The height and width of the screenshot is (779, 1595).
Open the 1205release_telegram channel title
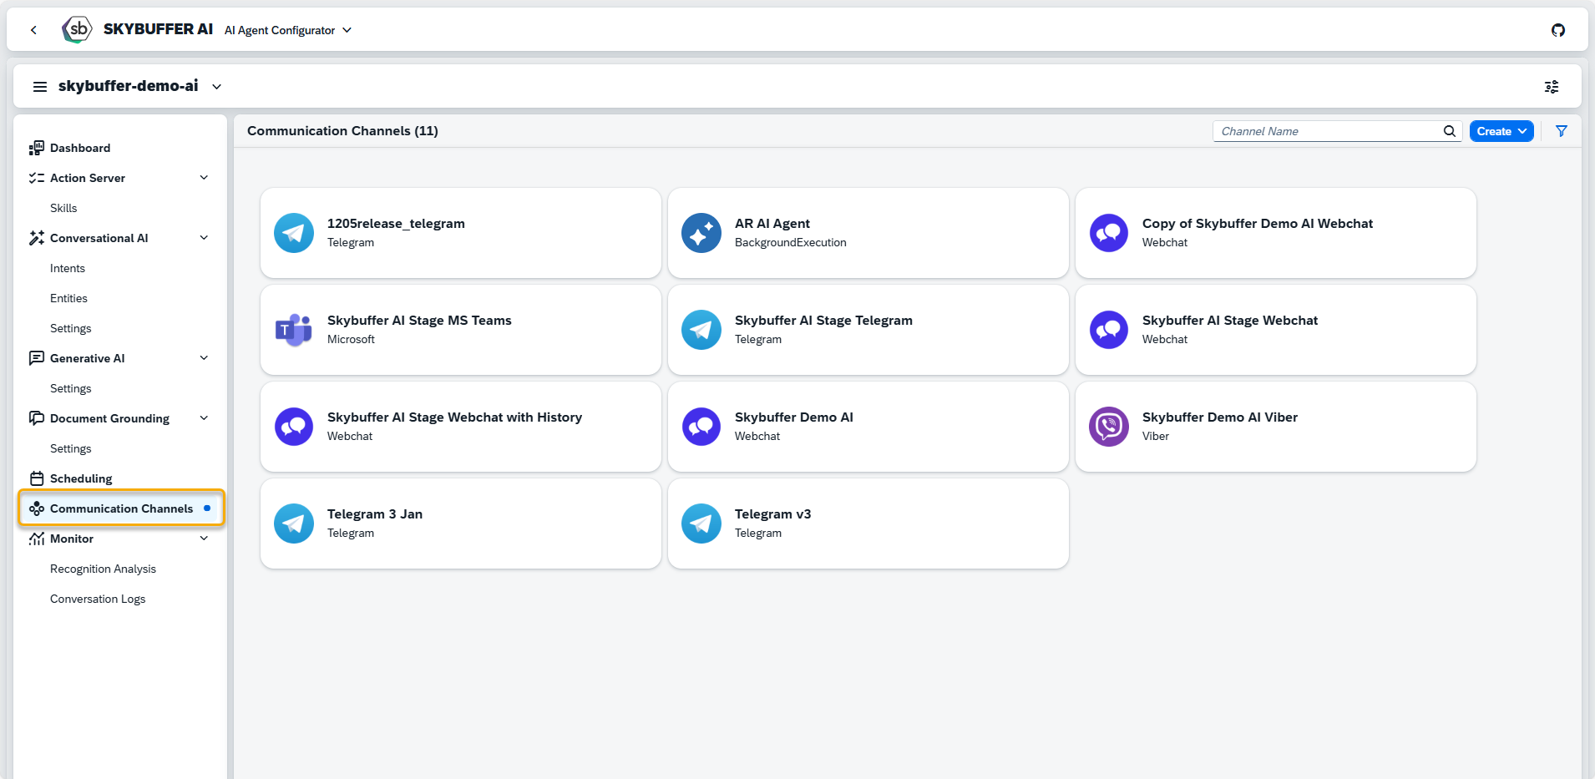pos(396,224)
